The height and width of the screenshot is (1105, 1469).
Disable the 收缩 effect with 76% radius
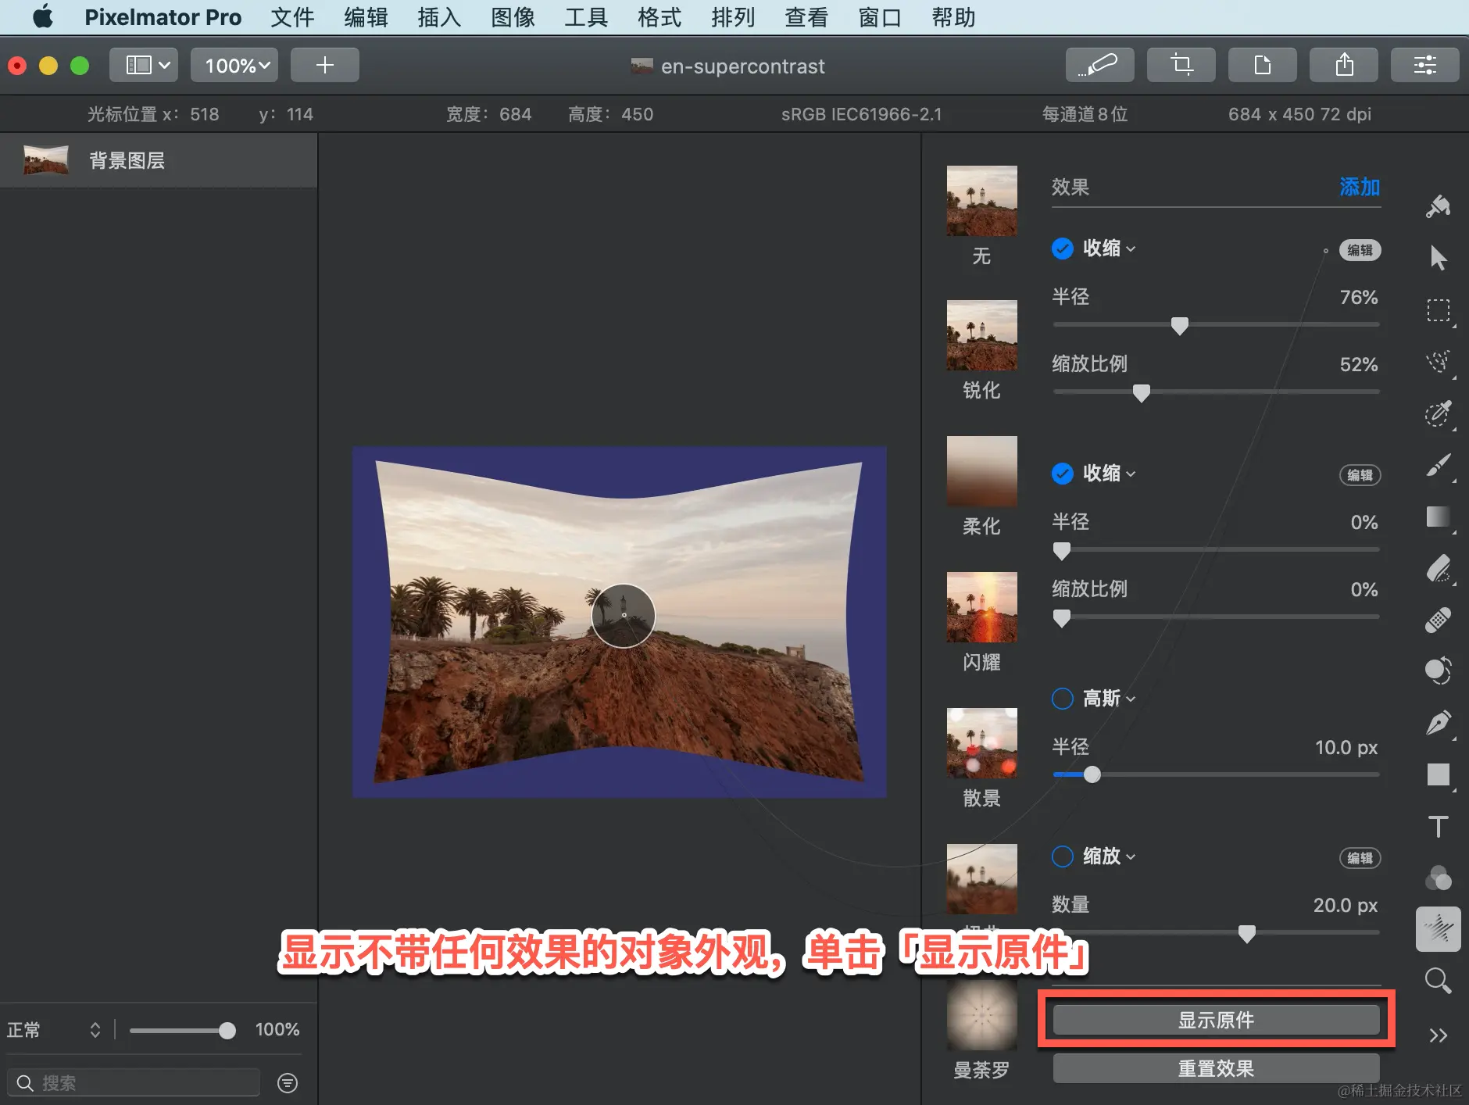click(x=1062, y=249)
